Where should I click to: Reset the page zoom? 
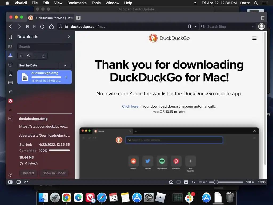click(x=203, y=182)
